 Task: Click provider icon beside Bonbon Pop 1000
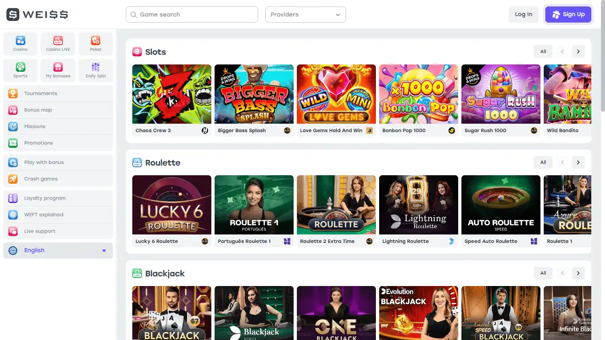pos(452,131)
